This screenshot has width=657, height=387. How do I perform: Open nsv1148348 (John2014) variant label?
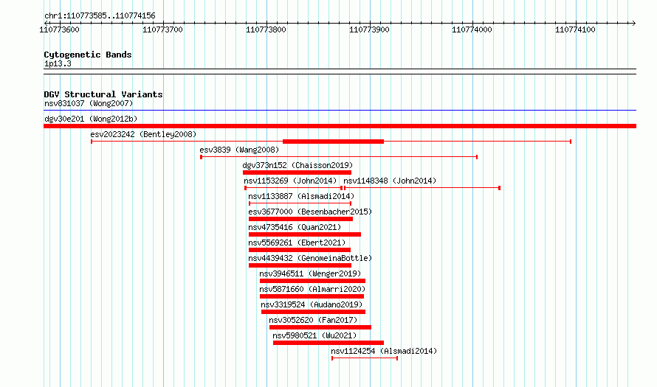390,181
